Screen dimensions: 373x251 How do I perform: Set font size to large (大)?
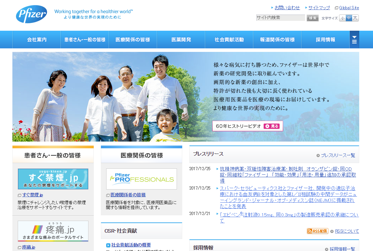355,18
